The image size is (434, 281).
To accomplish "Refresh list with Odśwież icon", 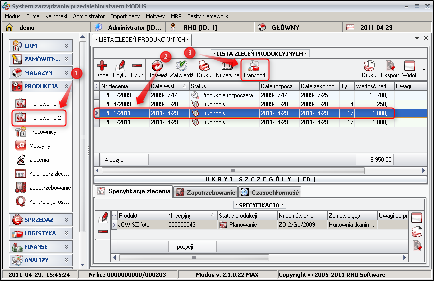I will 157,66.
